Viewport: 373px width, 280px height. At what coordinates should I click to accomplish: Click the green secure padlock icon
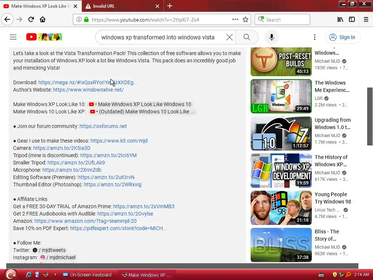pyautogui.click(x=86, y=20)
